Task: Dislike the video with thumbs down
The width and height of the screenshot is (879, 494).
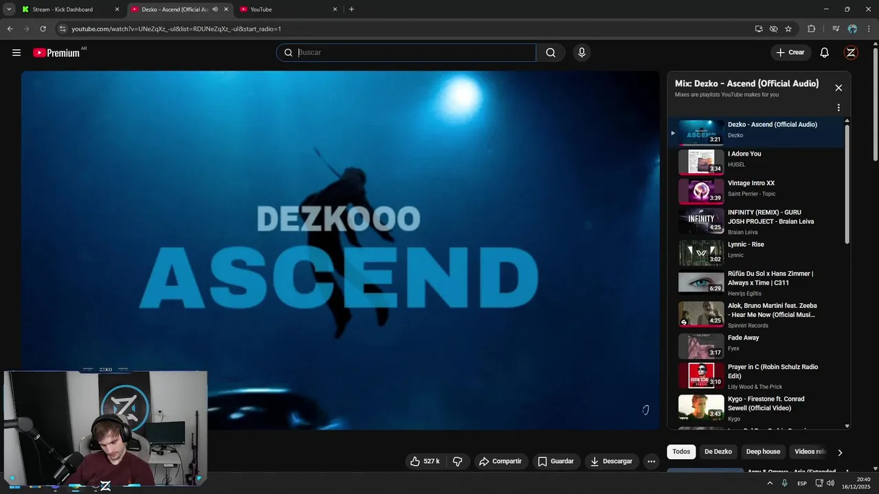Action: (457, 462)
